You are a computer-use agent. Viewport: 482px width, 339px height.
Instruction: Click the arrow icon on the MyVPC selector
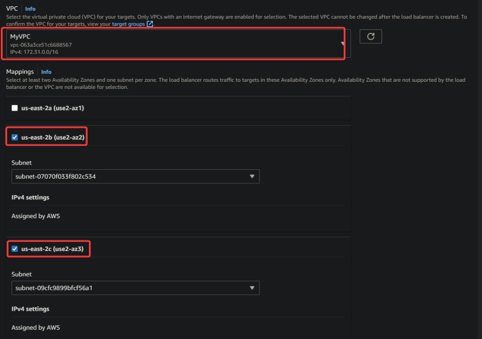click(343, 43)
